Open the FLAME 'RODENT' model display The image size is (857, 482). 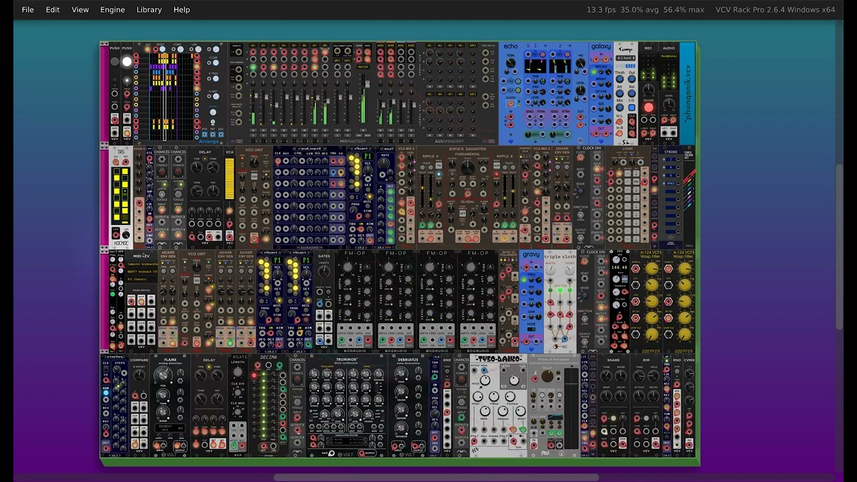(x=170, y=428)
